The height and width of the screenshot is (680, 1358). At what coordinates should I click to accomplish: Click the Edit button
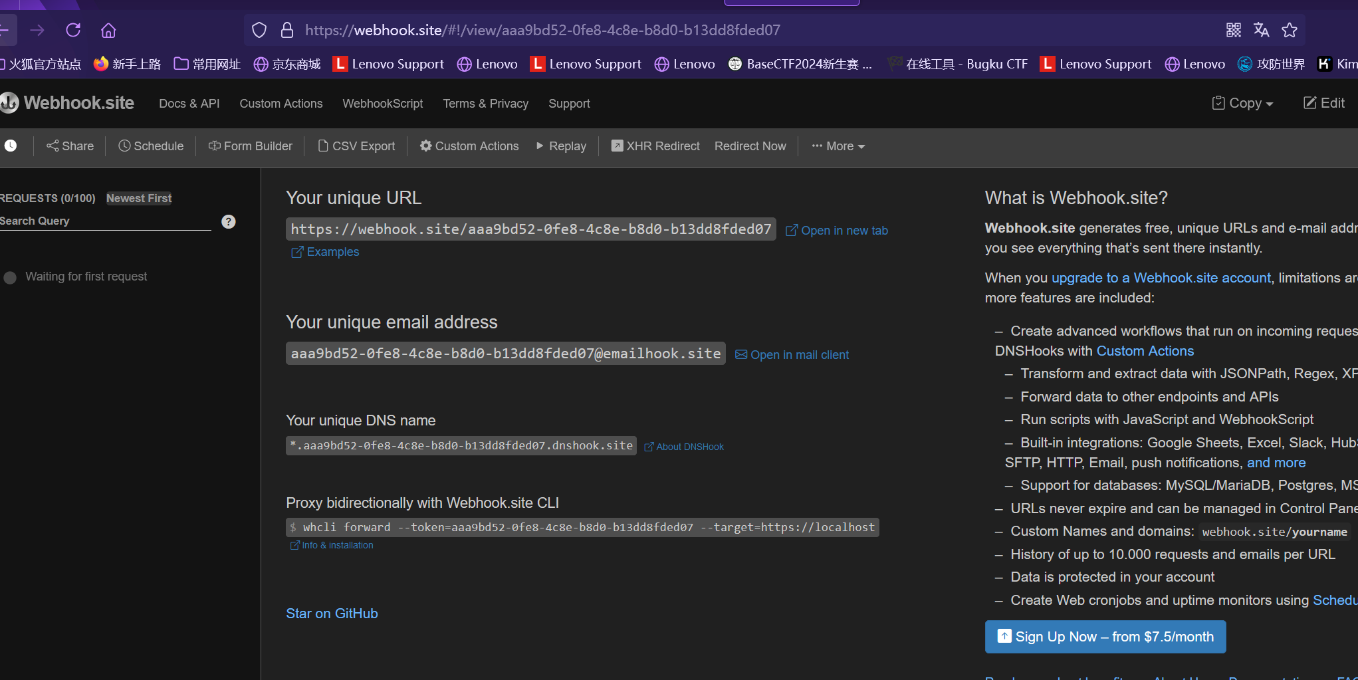point(1324,103)
